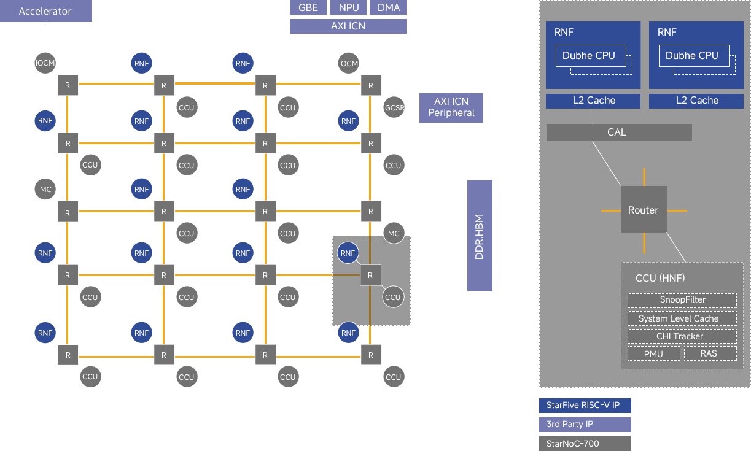Open the AXI ICN Peripheral block
Screen dimensions: 751x451
451,107
